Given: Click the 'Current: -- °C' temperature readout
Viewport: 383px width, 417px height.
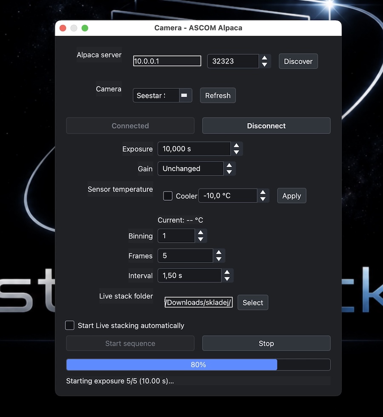Looking at the screenshot, I should click(180, 220).
